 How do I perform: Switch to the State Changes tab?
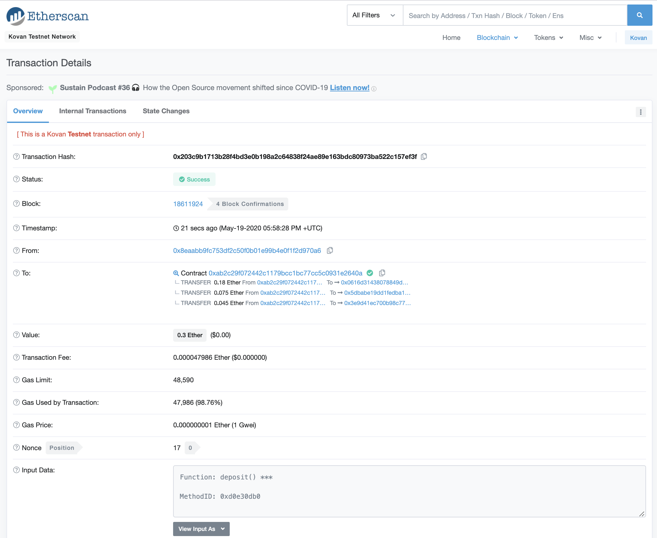tap(166, 111)
